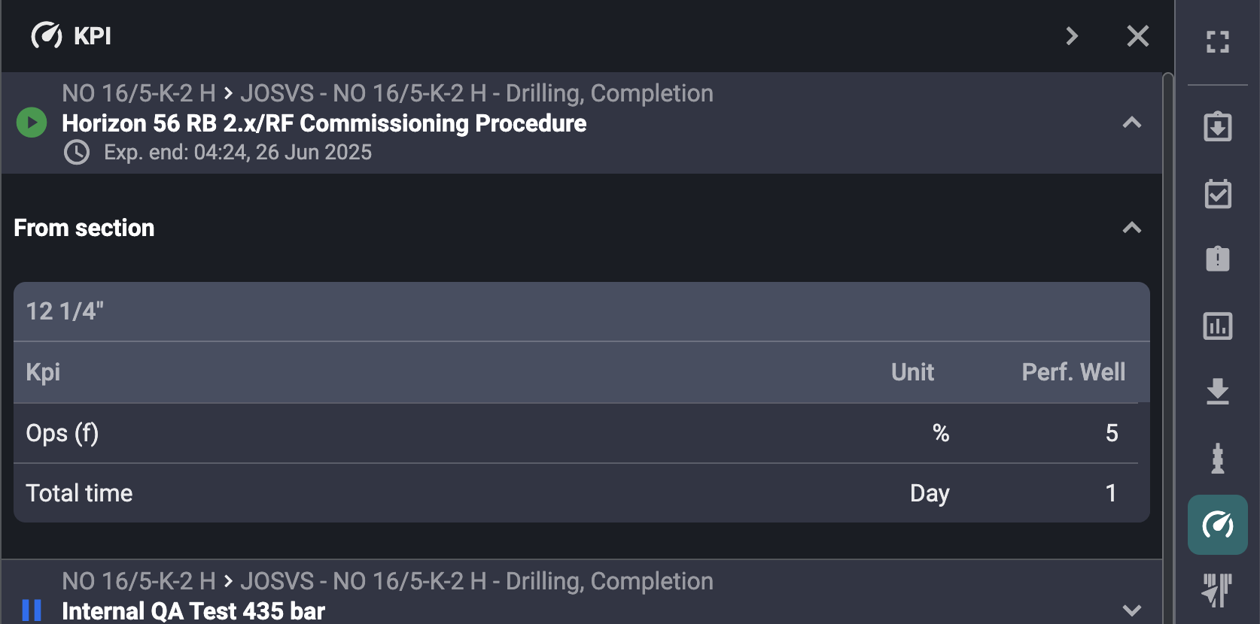Click the green play status icon
Image resolution: width=1260 pixels, height=624 pixels.
click(32, 123)
